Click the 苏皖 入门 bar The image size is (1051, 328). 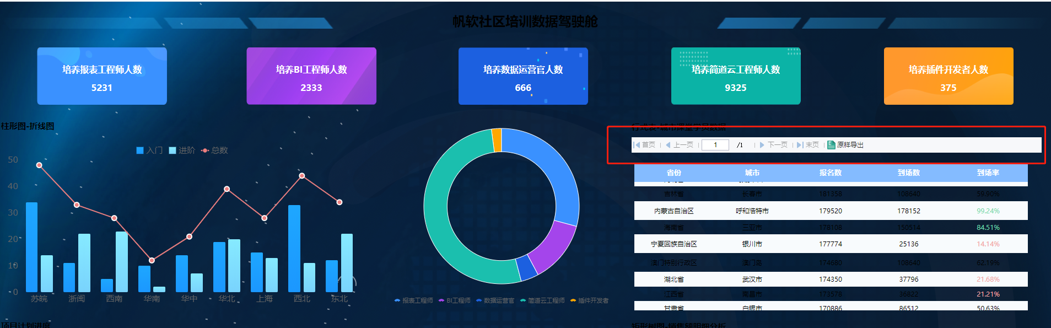click(x=32, y=247)
